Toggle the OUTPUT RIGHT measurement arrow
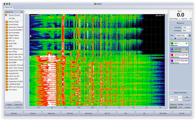Image resolution: width=196 pixels, height=121 pixels. 187,61
